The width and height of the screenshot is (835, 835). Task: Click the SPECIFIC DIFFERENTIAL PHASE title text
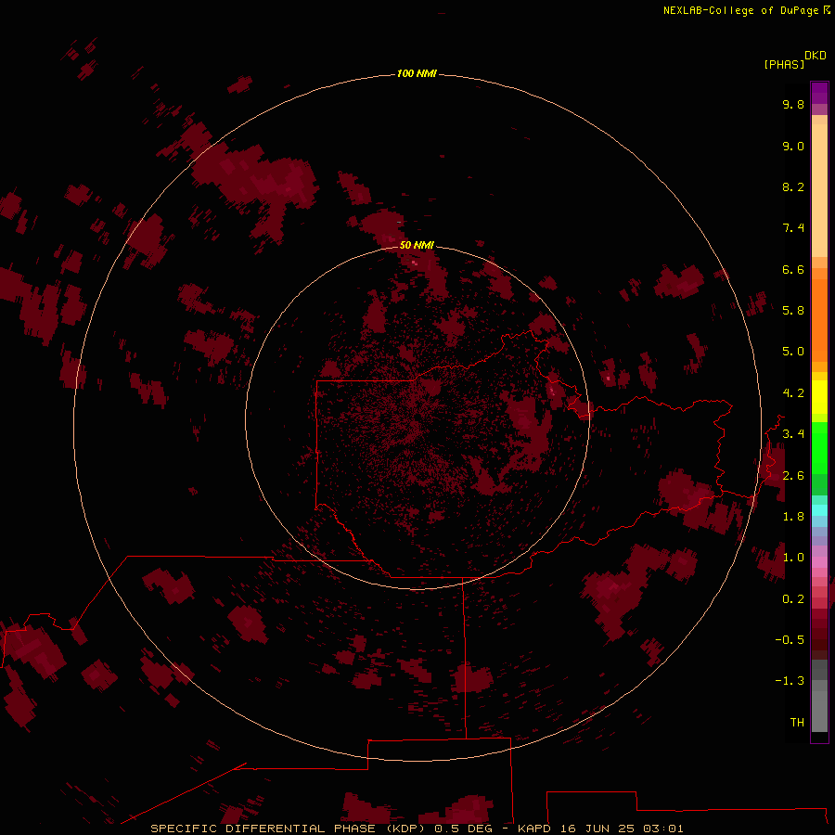(x=263, y=829)
